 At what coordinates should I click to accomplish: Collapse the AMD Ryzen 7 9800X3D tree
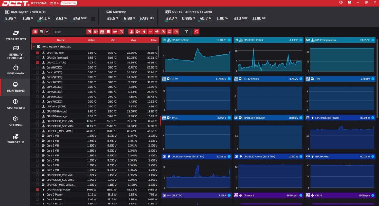(34, 46)
